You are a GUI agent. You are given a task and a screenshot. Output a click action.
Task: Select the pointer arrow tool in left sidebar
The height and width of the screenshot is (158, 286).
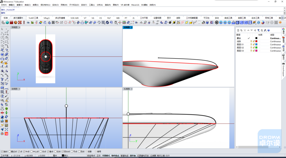(2, 29)
